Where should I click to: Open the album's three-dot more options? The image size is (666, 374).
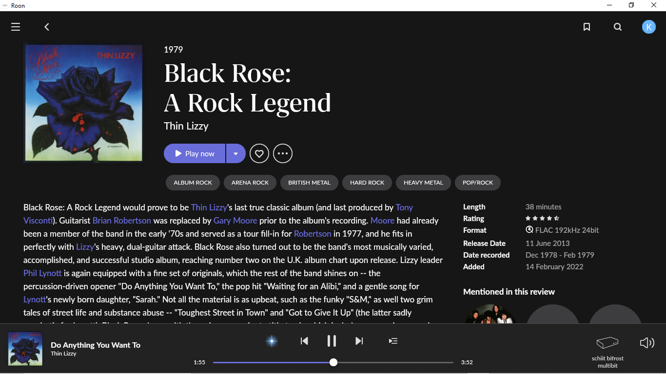pyautogui.click(x=283, y=153)
